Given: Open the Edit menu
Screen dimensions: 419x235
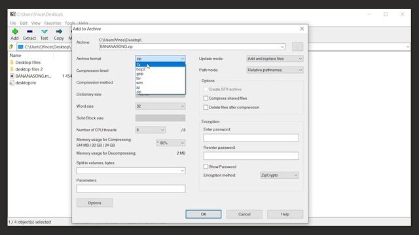Looking at the screenshot, I should (24, 23).
